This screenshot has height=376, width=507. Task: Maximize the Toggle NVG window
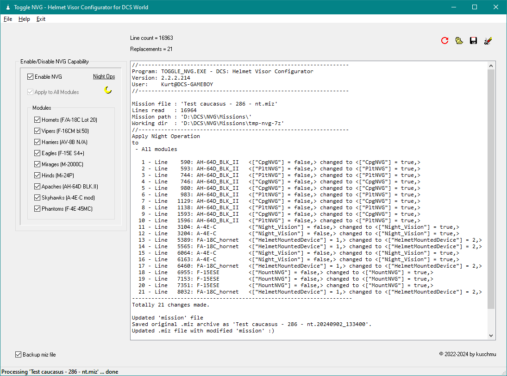click(474, 7)
